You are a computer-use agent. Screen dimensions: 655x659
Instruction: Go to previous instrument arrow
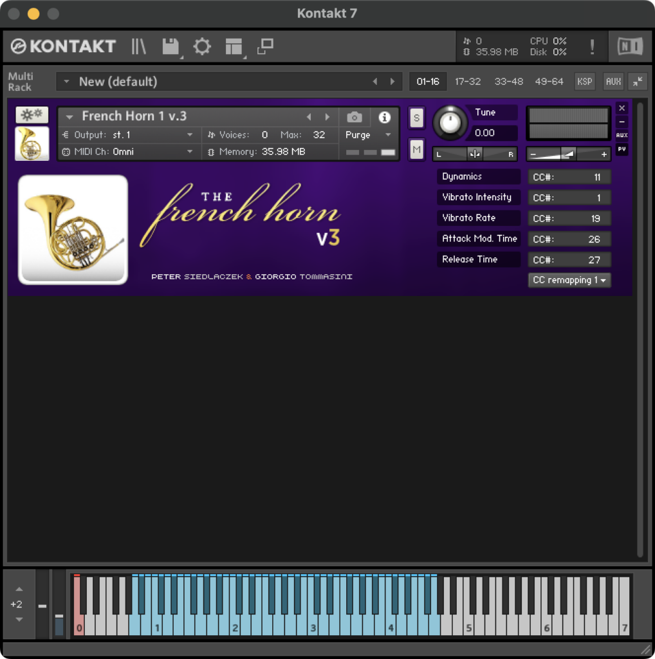[309, 117]
